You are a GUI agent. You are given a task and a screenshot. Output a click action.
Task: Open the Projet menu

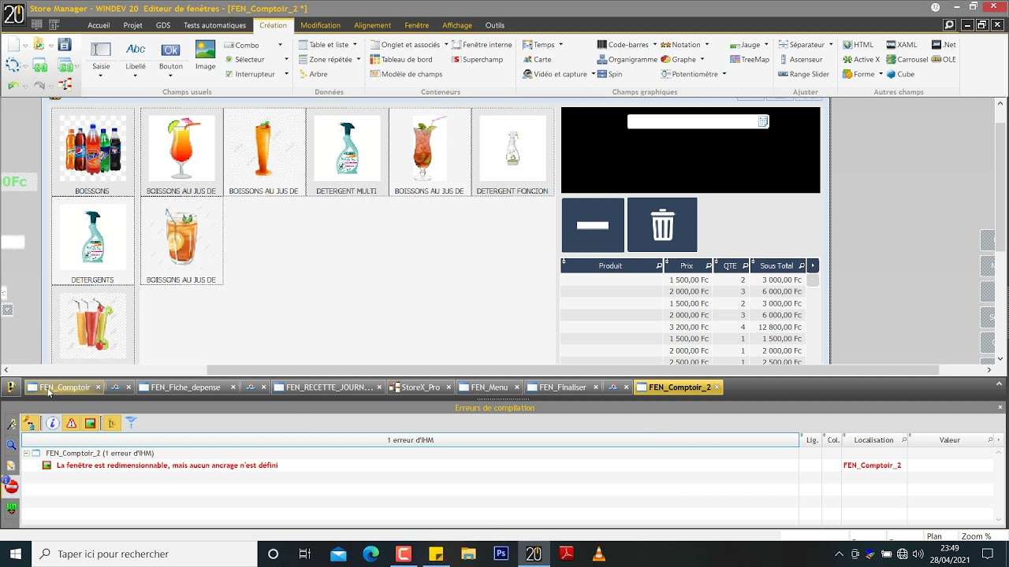pyautogui.click(x=132, y=25)
